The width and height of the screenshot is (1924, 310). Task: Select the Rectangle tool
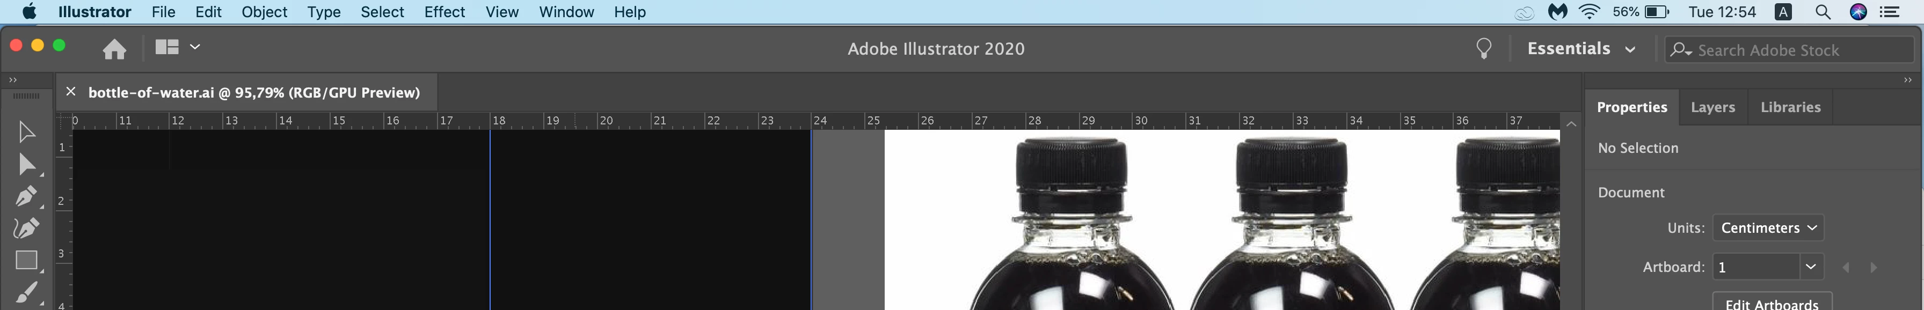click(27, 260)
